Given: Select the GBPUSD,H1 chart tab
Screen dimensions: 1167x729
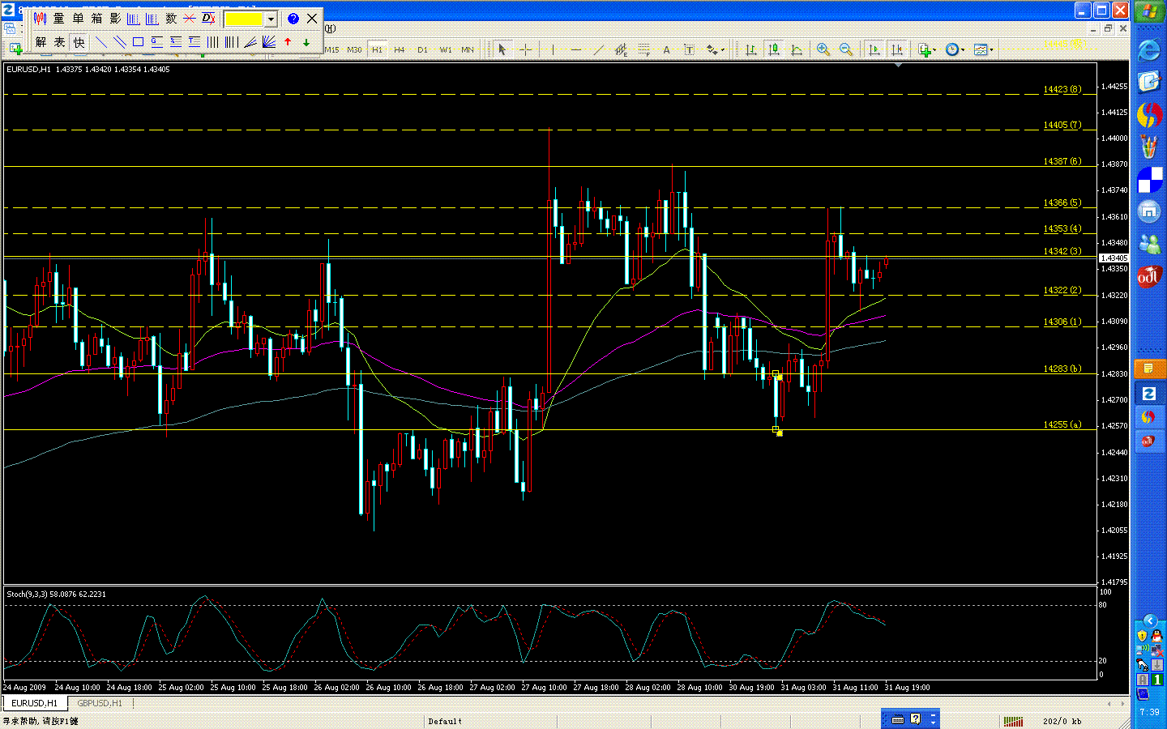Looking at the screenshot, I should click(99, 703).
